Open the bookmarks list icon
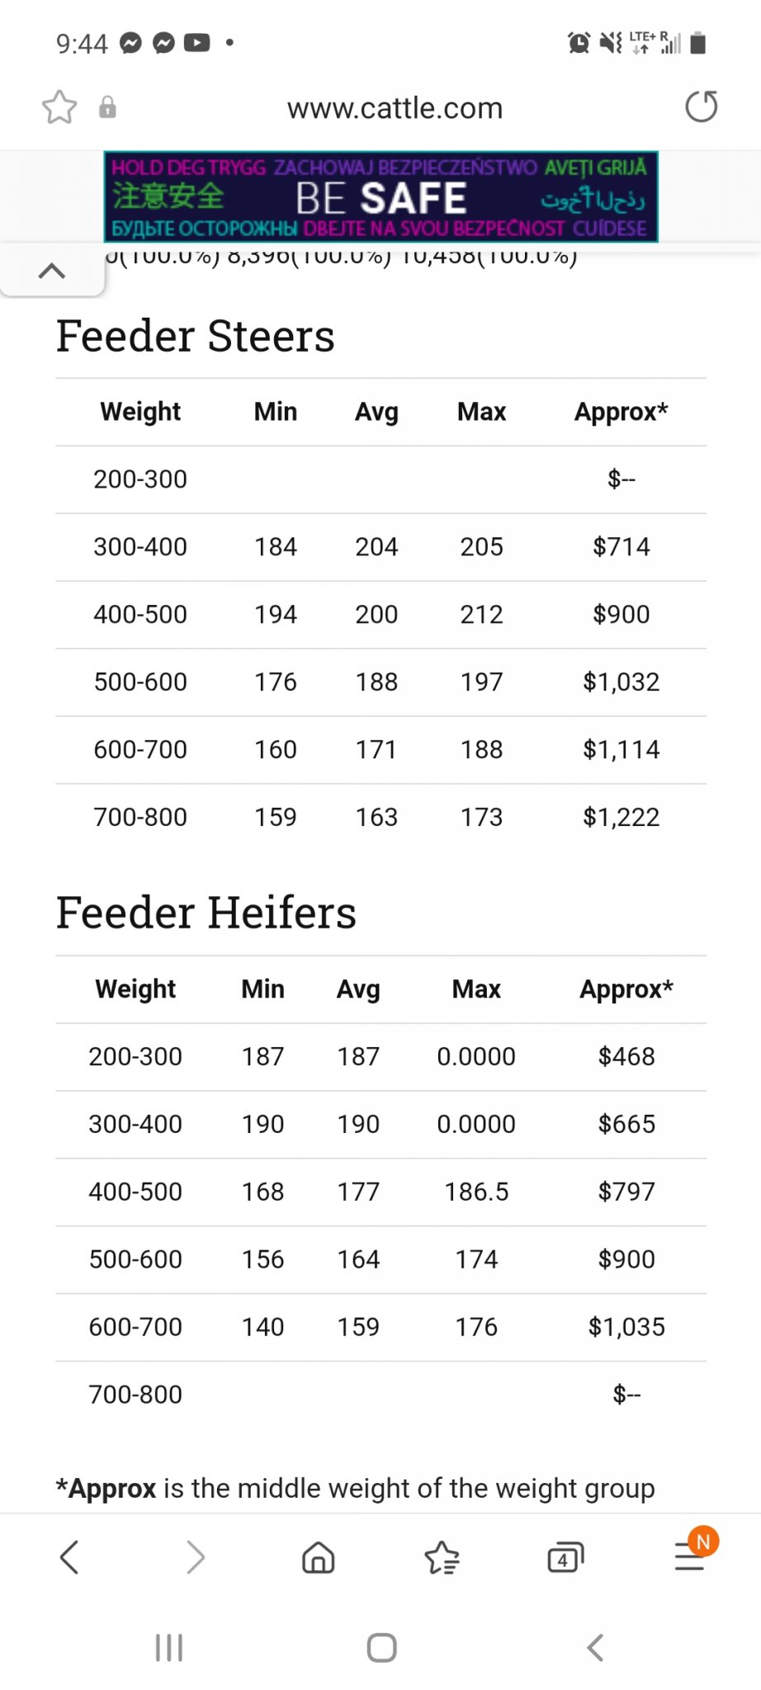This screenshot has width=761, height=1690. click(x=442, y=1557)
